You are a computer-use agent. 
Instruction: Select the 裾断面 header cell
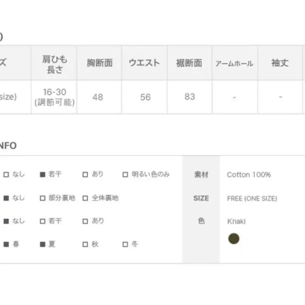(x=189, y=63)
